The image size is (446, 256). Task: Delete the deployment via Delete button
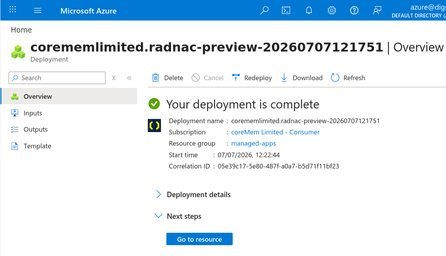click(x=168, y=78)
